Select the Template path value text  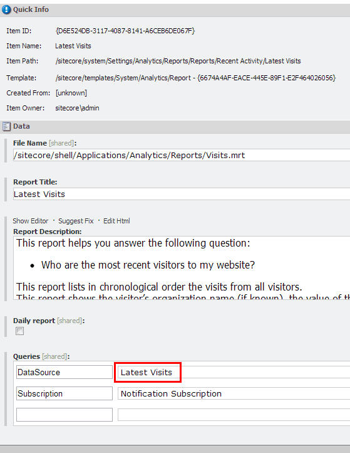pos(195,78)
